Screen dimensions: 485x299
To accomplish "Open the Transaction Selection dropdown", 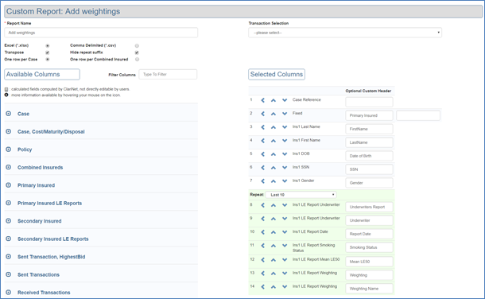I will pyautogui.click(x=345, y=33).
